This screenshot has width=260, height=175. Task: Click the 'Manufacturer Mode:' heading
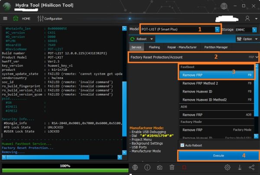pos(146,128)
